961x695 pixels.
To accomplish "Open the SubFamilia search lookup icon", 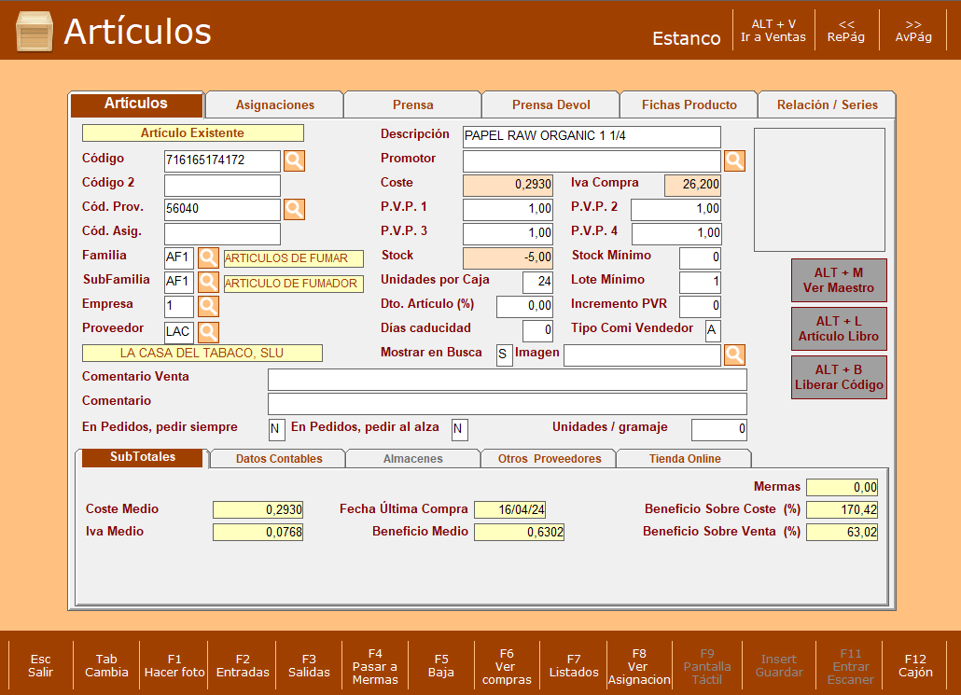I will 208,282.
